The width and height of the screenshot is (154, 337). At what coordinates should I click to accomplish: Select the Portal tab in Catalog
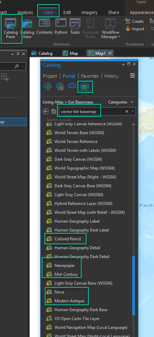point(69,76)
